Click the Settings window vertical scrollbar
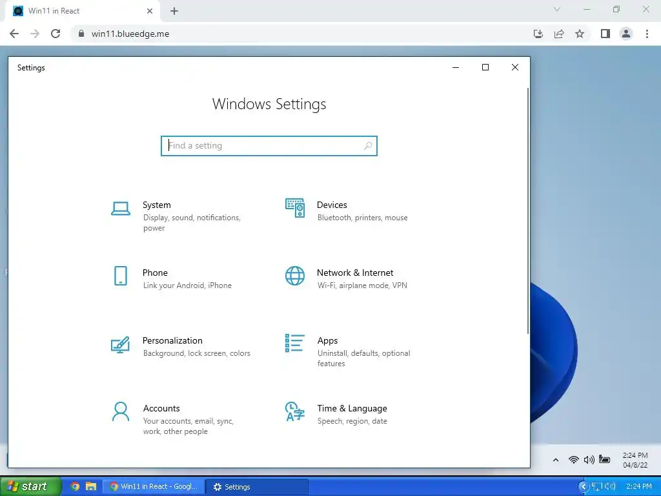Screen dimensions: 661x496 (527, 211)
